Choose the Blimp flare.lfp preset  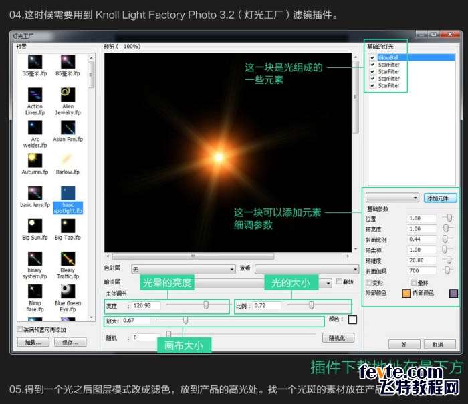[x=35, y=292]
